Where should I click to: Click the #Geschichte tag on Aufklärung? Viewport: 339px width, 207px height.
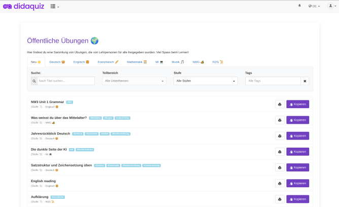tap(58, 197)
